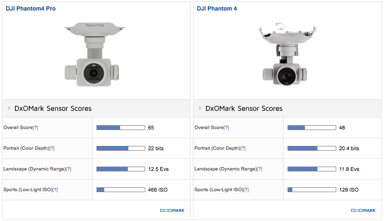
Task: Click the Phantom 4 dynamic range bar
Action: 312,169
